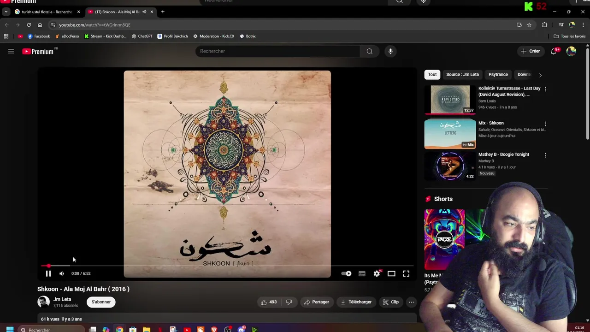The height and width of the screenshot is (332, 590).
Task: Open Mathey B - Boogie Tonight title
Action: point(504,154)
